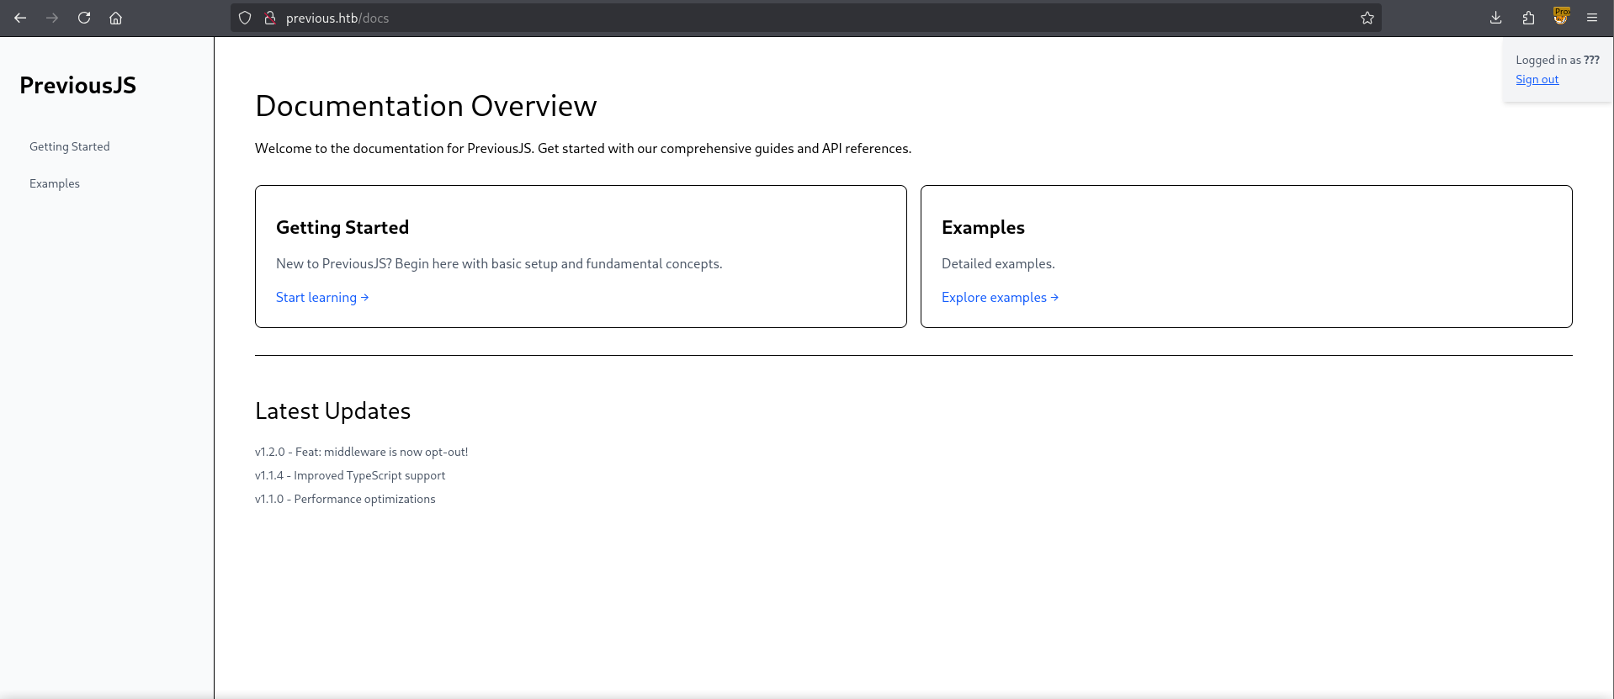1614x699 pixels.
Task: Open the Pro extension badge icon
Action: [1561, 16]
